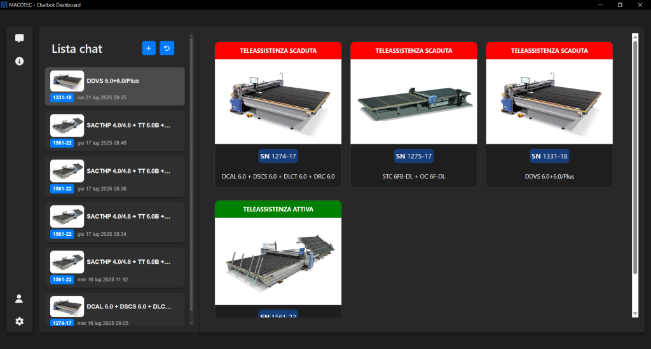Click the machine cards vertical scrollbar
Viewport: 651px width, 349px height.
point(635,158)
